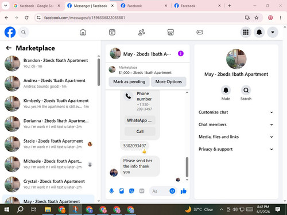
Task: Bookmark this page with star icon
Action: pyautogui.click(x=257, y=18)
